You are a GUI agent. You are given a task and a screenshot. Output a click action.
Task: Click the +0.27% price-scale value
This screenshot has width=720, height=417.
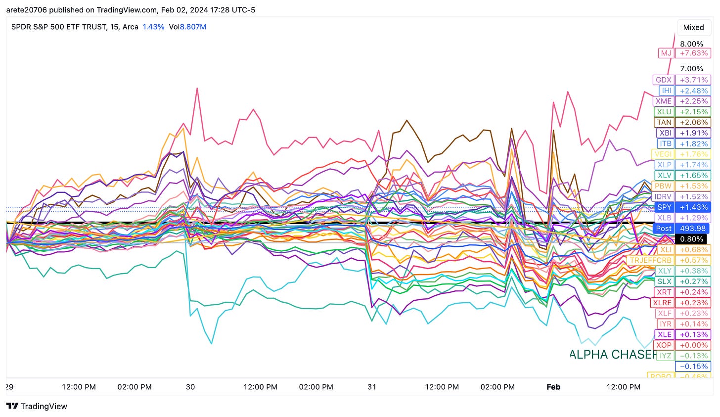[693, 281]
